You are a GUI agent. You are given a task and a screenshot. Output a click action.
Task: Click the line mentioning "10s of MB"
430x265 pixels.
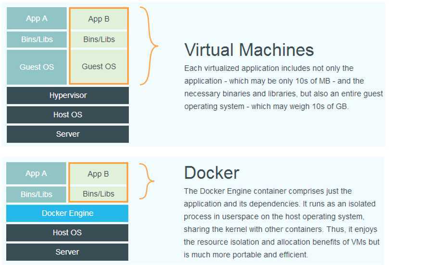(x=274, y=81)
